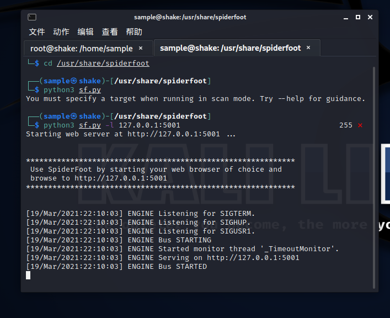
Task: Click the terminal cursor block
Action: pyautogui.click(x=28, y=275)
